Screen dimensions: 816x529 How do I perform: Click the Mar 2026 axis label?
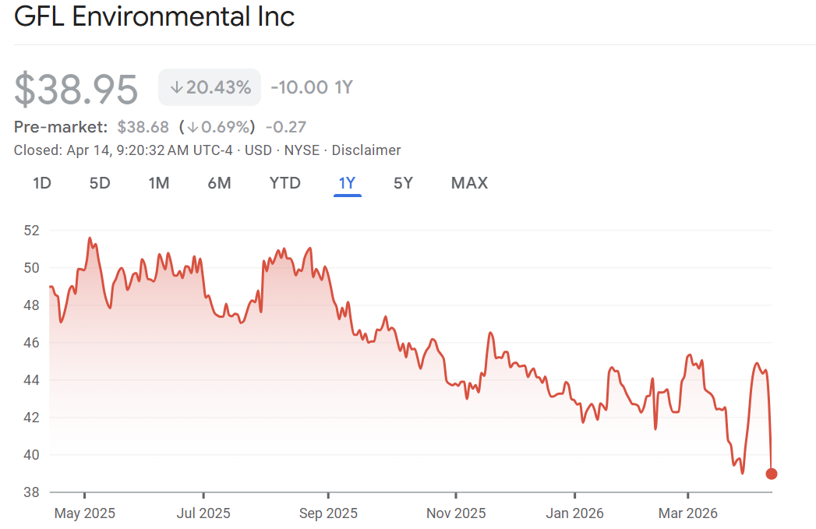tap(688, 513)
